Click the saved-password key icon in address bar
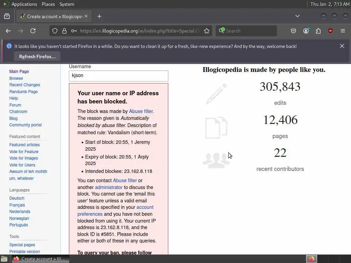 (74, 31)
